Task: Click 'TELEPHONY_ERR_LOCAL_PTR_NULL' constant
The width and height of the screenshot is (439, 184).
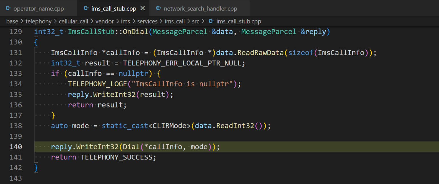Action: pyautogui.click(x=182, y=63)
